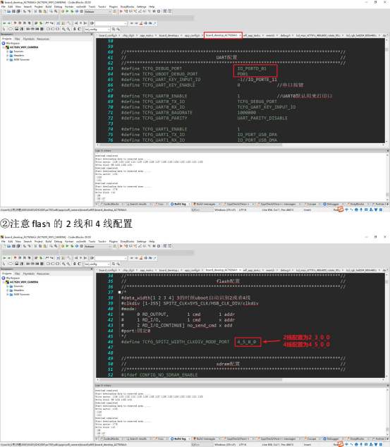Expand Headers folder in UART-config window tree
The width and height of the screenshot is (390, 447).
8,56
